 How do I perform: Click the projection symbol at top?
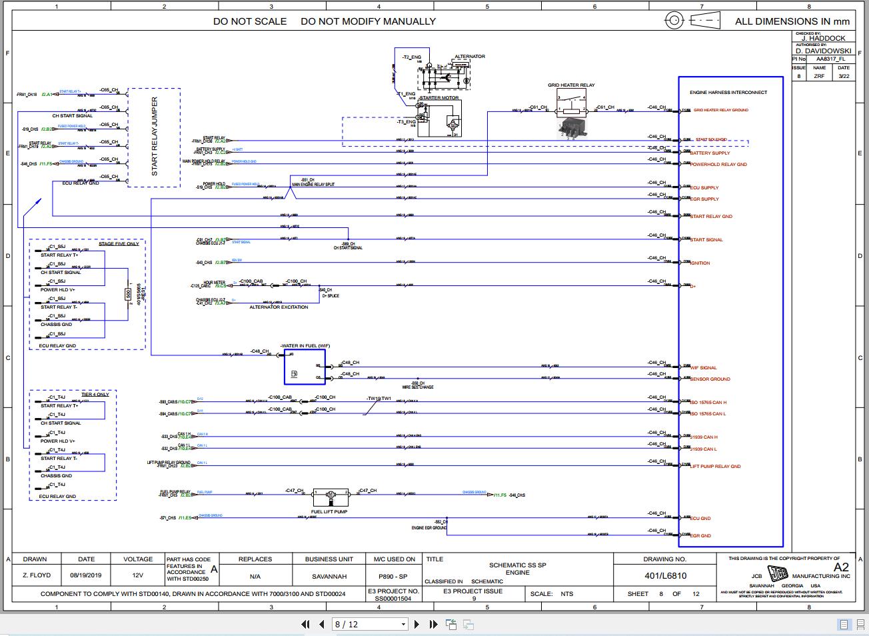[x=693, y=21]
